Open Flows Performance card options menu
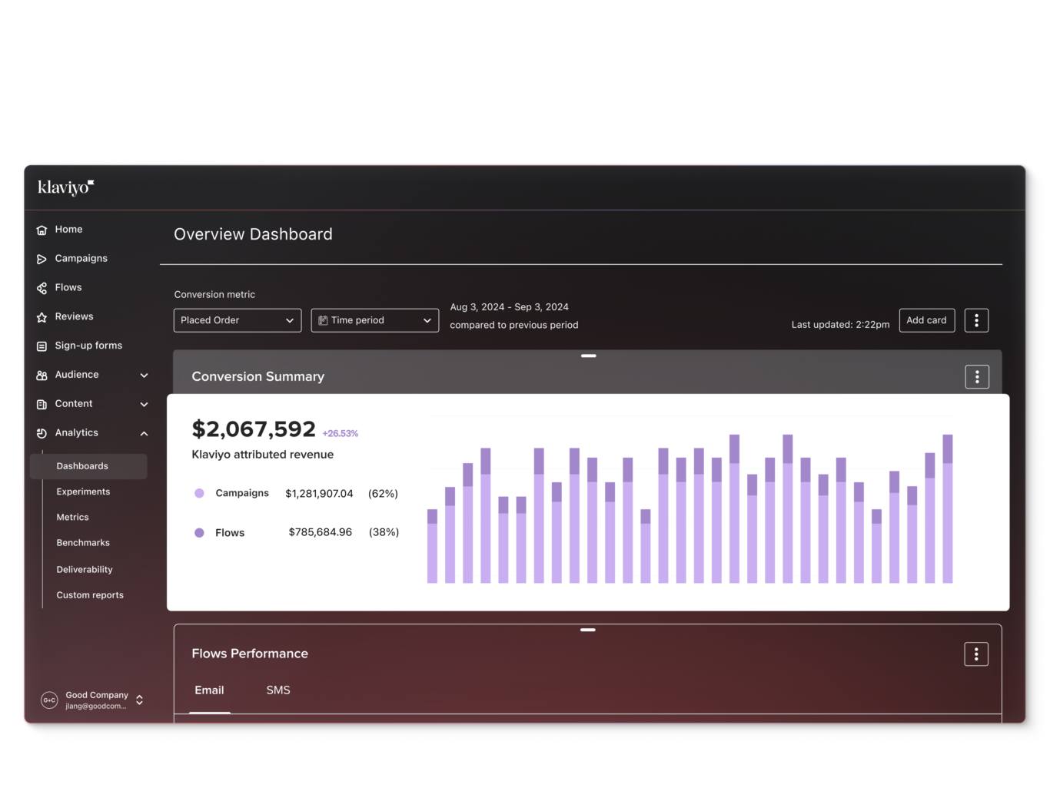 click(x=976, y=654)
